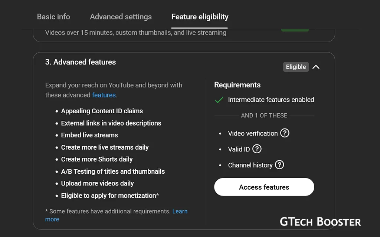Select the Video verification requirement text

253,133
